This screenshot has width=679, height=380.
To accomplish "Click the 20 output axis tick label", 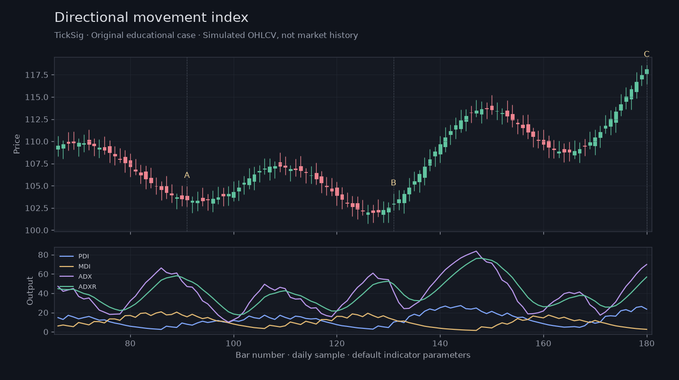I will coord(43,313).
